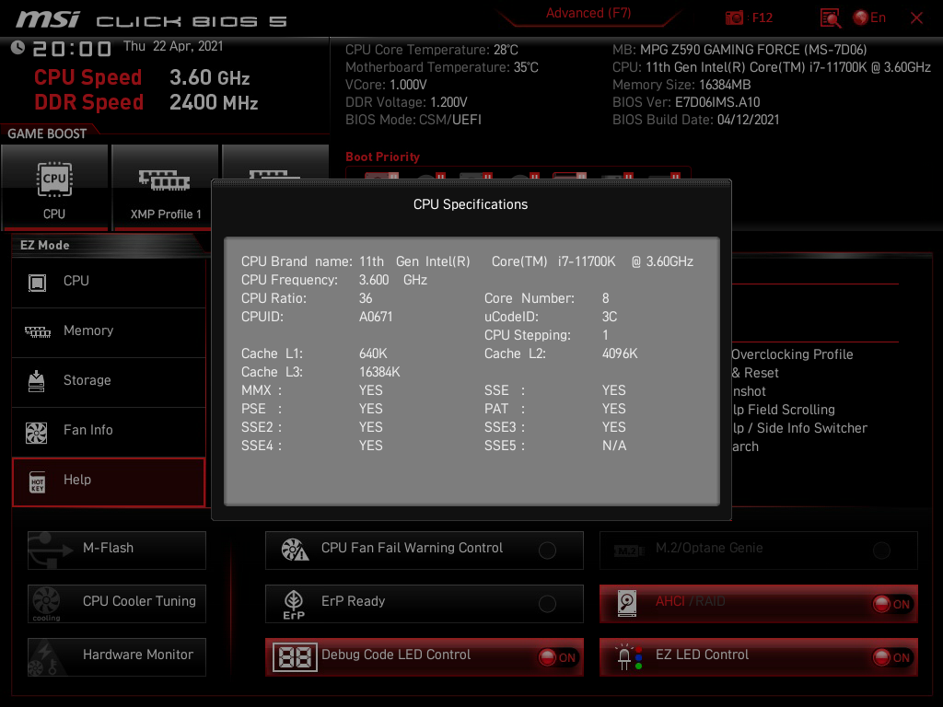Take a screenshot with the F12 camera icon
943x707 pixels.
tap(734, 18)
